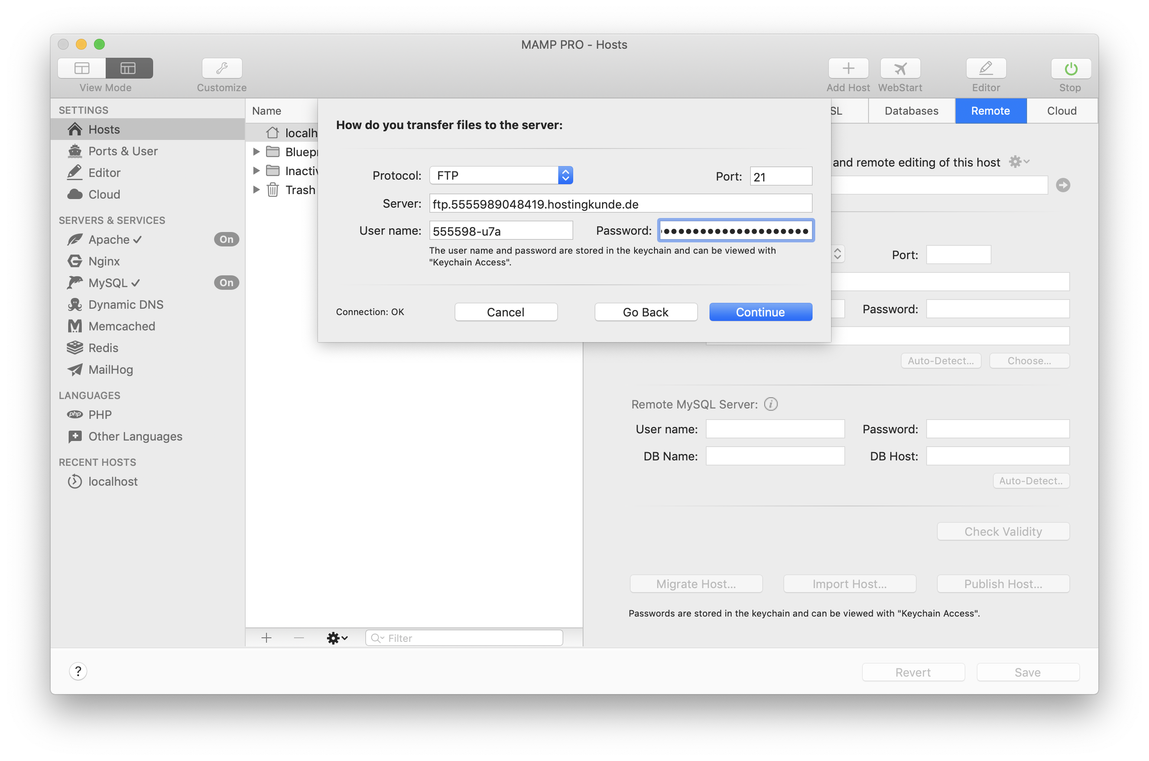Select the MySQL service
This screenshot has height=761, width=1149.
[x=108, y=283]
